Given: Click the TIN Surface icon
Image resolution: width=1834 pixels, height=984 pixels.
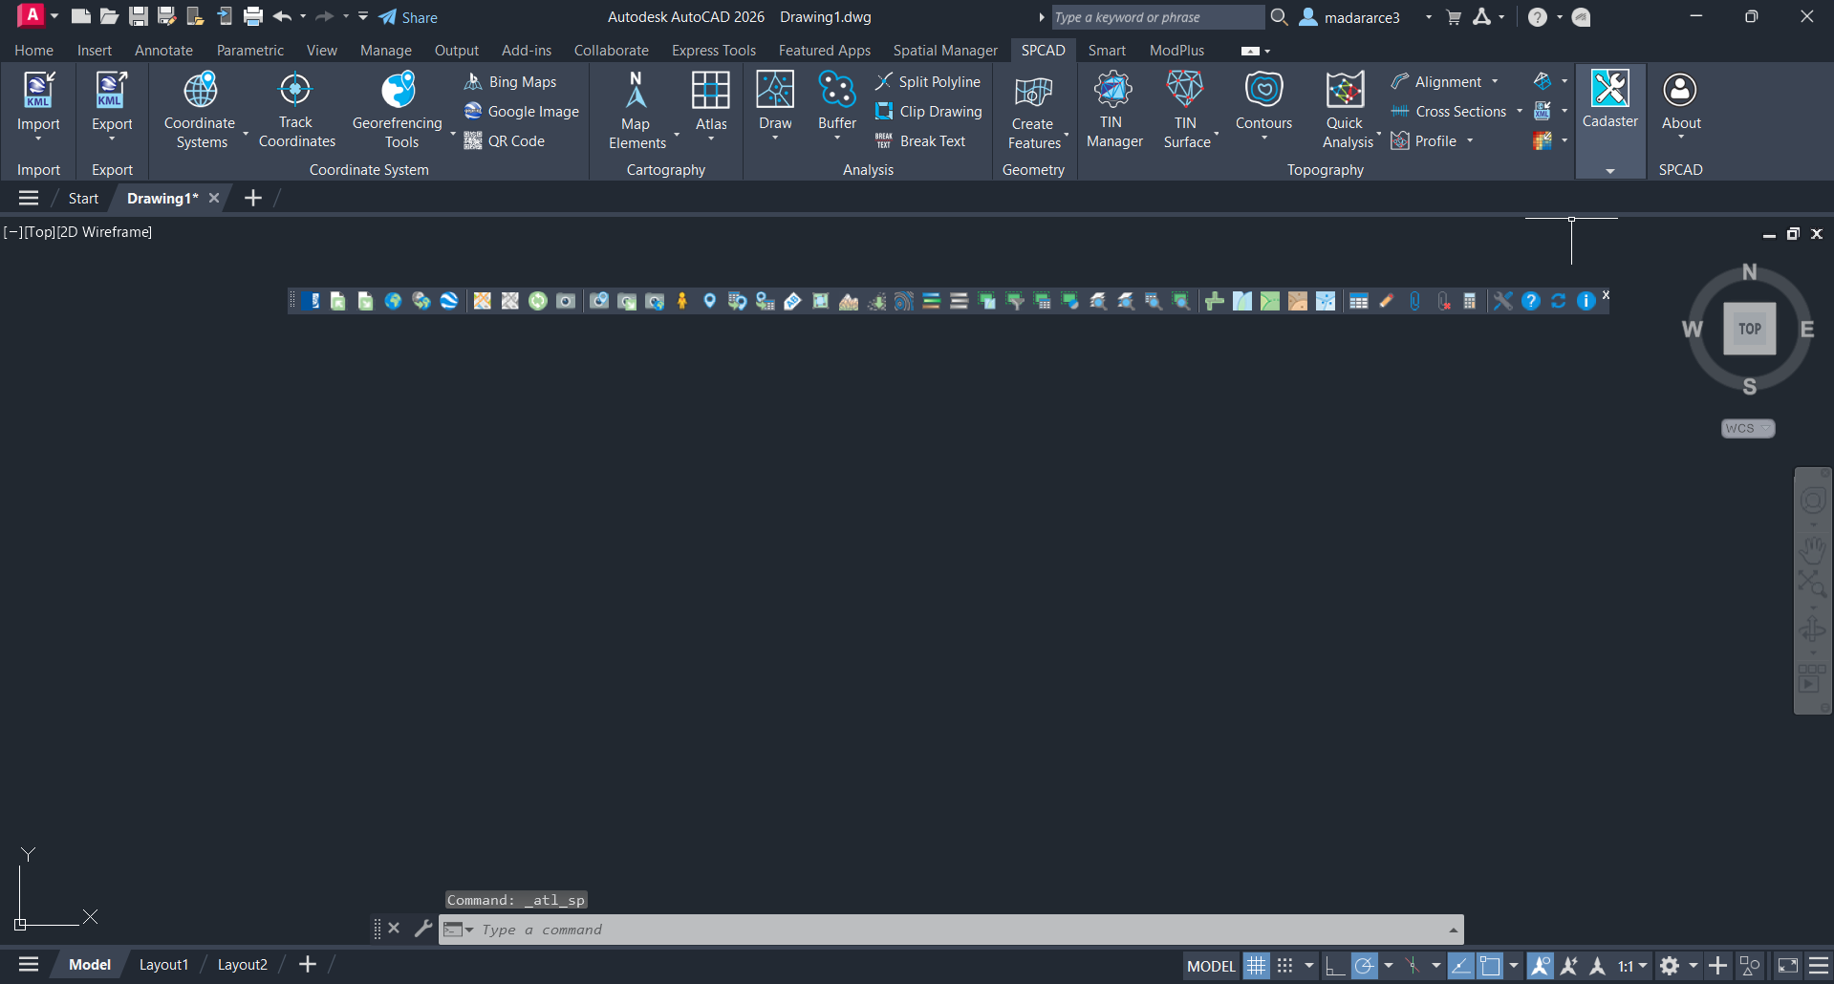Looking at the screenshot, I should tap(1185, 91).
